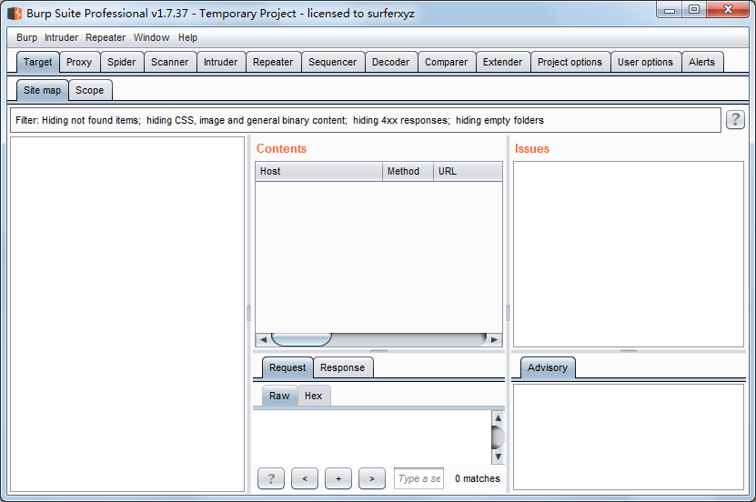Open the site map filter bar settings
Image resolution: width=756 pixels, height=502 pixels.
[x=365, y=120]
